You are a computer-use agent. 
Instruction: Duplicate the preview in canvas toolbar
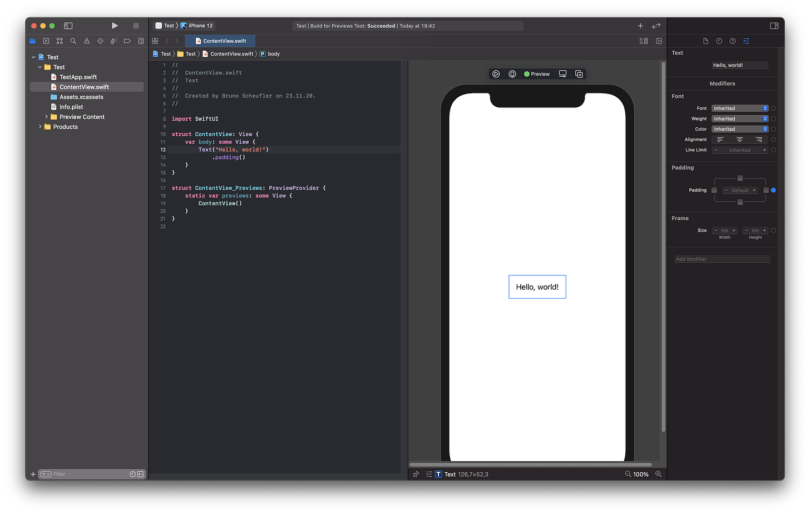[579, 74]
